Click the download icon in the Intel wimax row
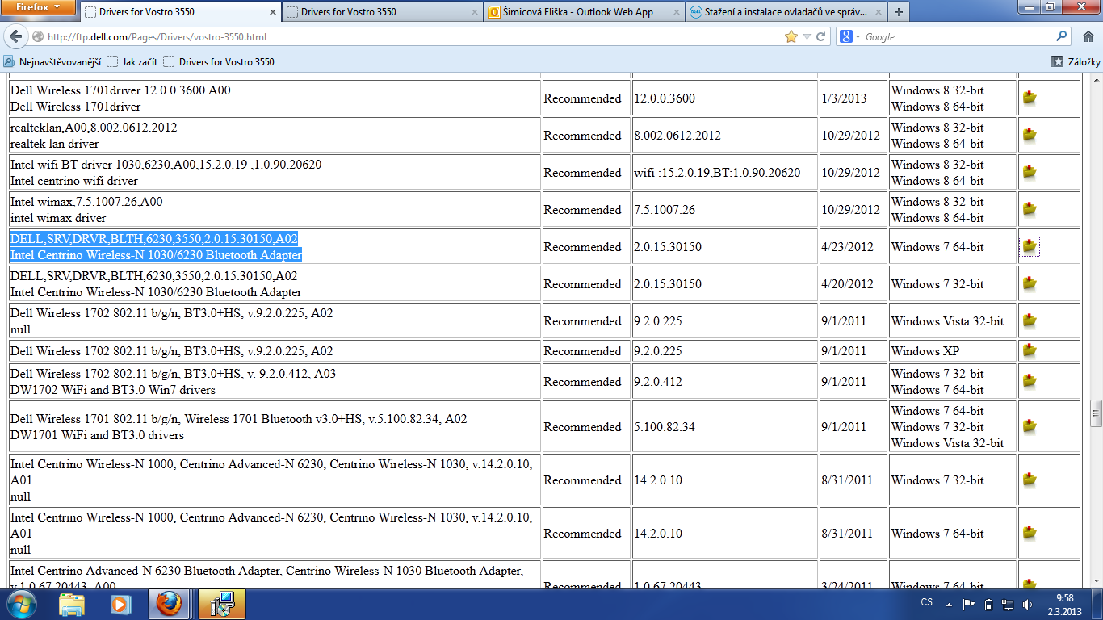Viewport: 1103px width, 620px height. click(1030, 209)
